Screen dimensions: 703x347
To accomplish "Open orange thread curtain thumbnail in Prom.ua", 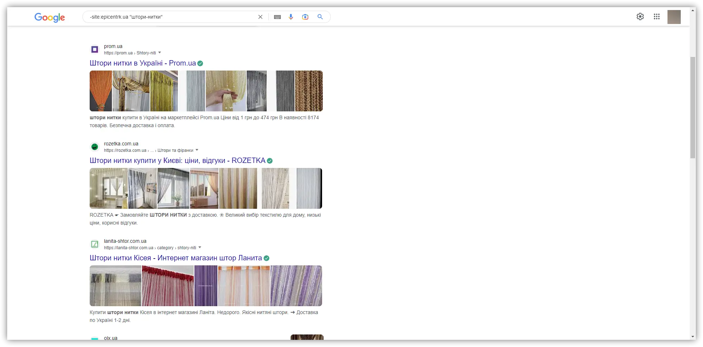I will [101, 91].
